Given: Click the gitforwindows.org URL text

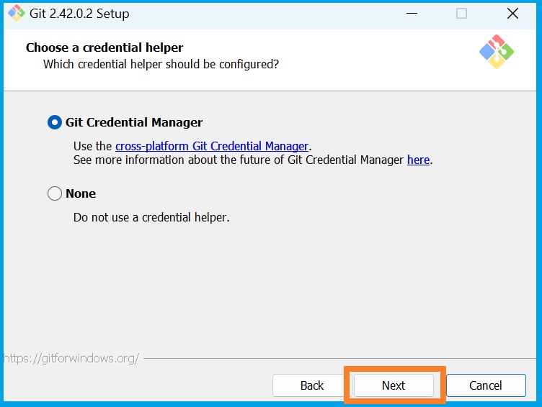Looking at the screenshot, I should (71, 358).
